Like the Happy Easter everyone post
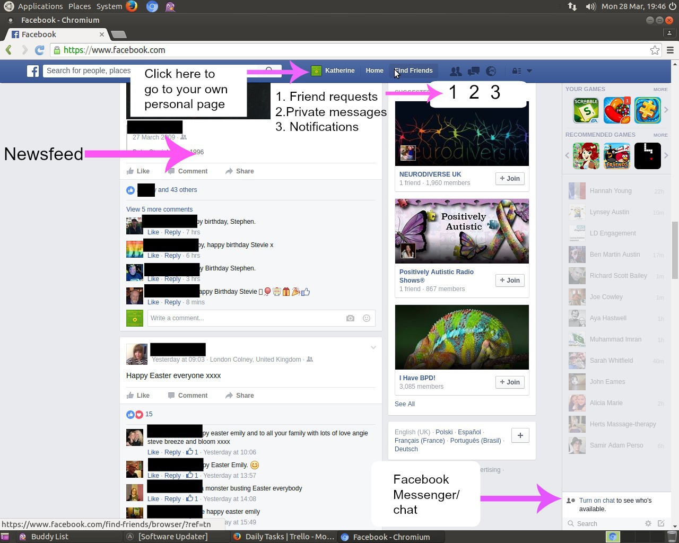Image resolution: width=679 pixels, height=543 pixels. (138, 396)
